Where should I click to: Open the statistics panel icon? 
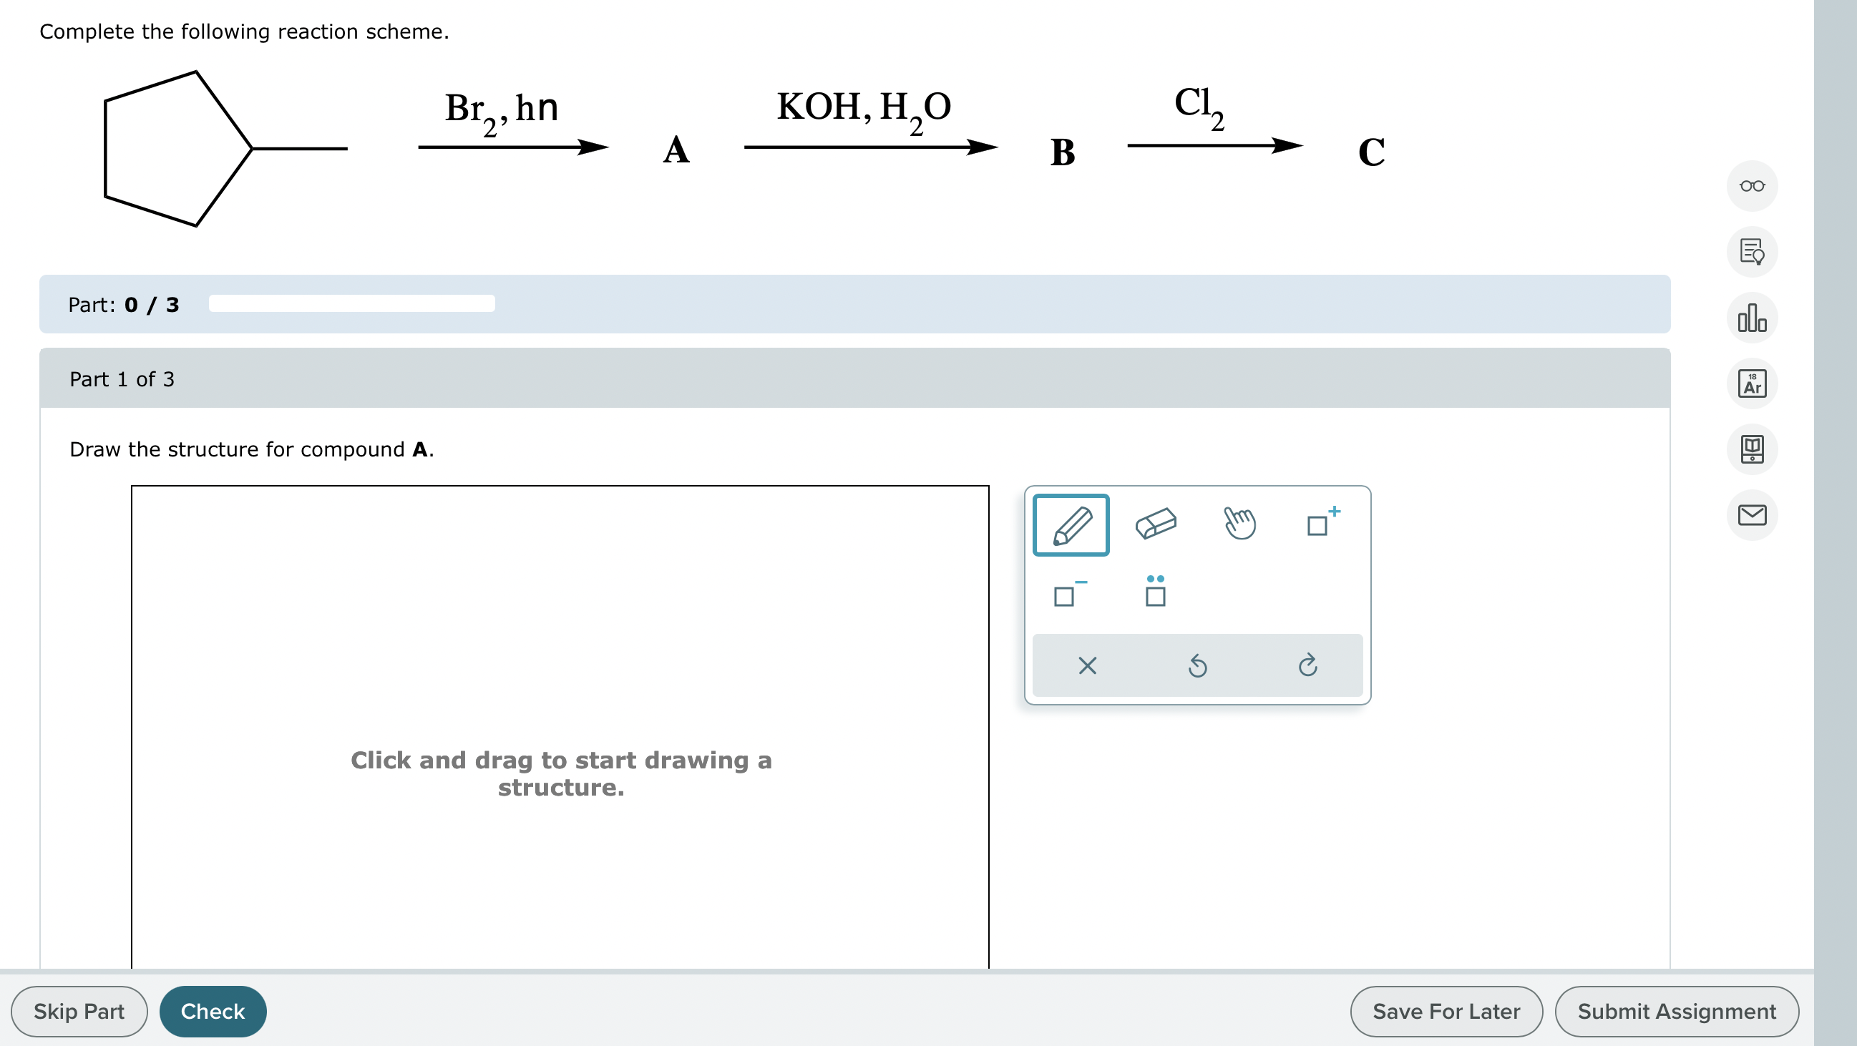[x=1752, y=318]
